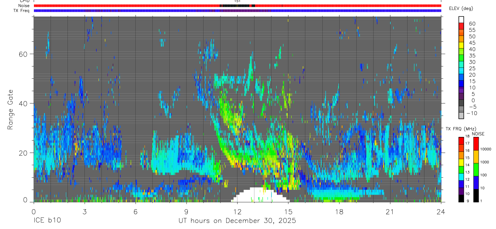Click x-axis hour tick label '15'
The height and width of the screenshot is (229, 496).
tap(288, 212)
